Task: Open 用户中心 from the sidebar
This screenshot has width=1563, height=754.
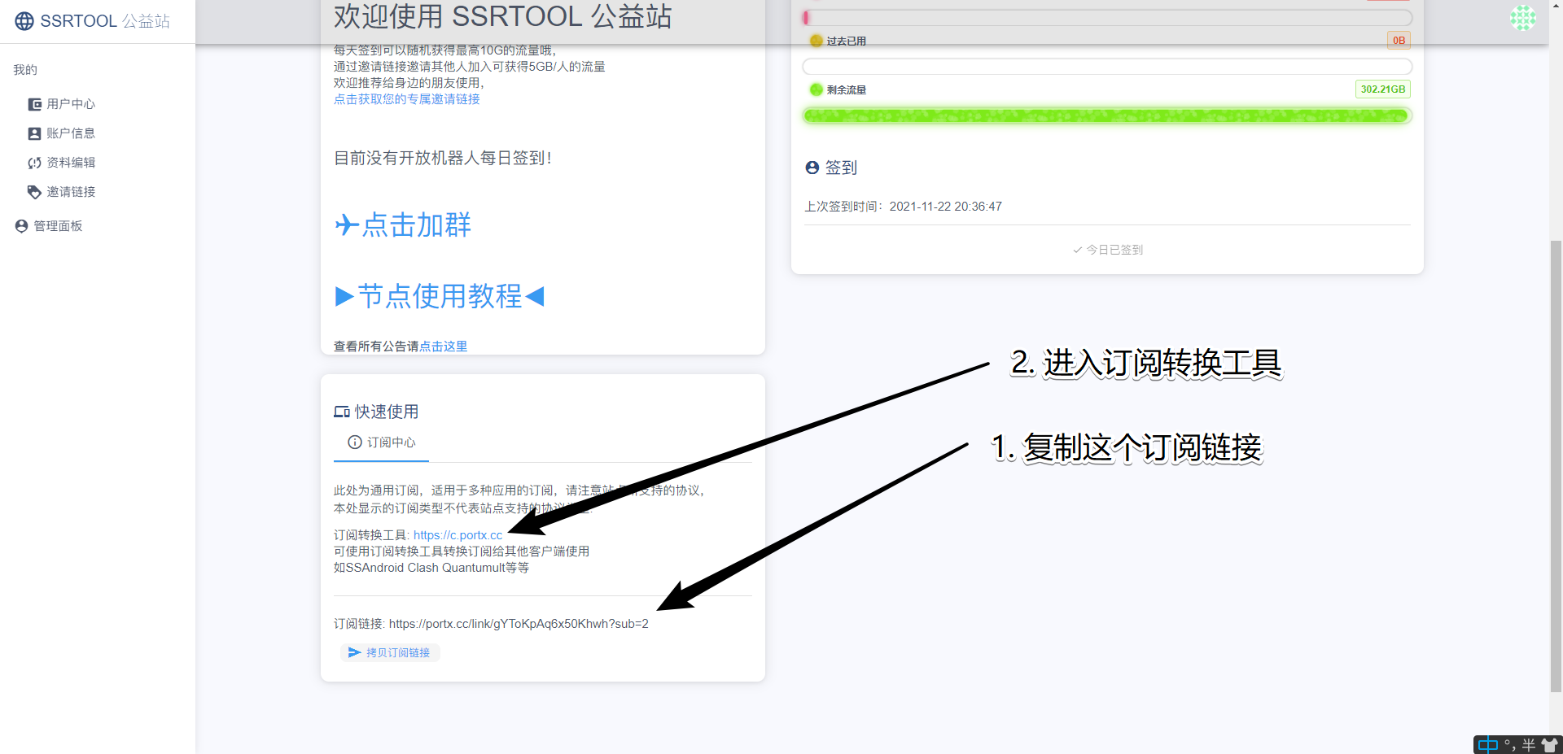Action: tap(70, 104)
